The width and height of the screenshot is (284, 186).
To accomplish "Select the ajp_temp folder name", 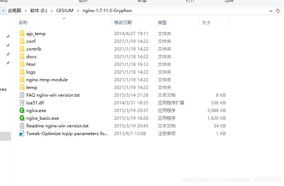I will (x=36, y=34).
